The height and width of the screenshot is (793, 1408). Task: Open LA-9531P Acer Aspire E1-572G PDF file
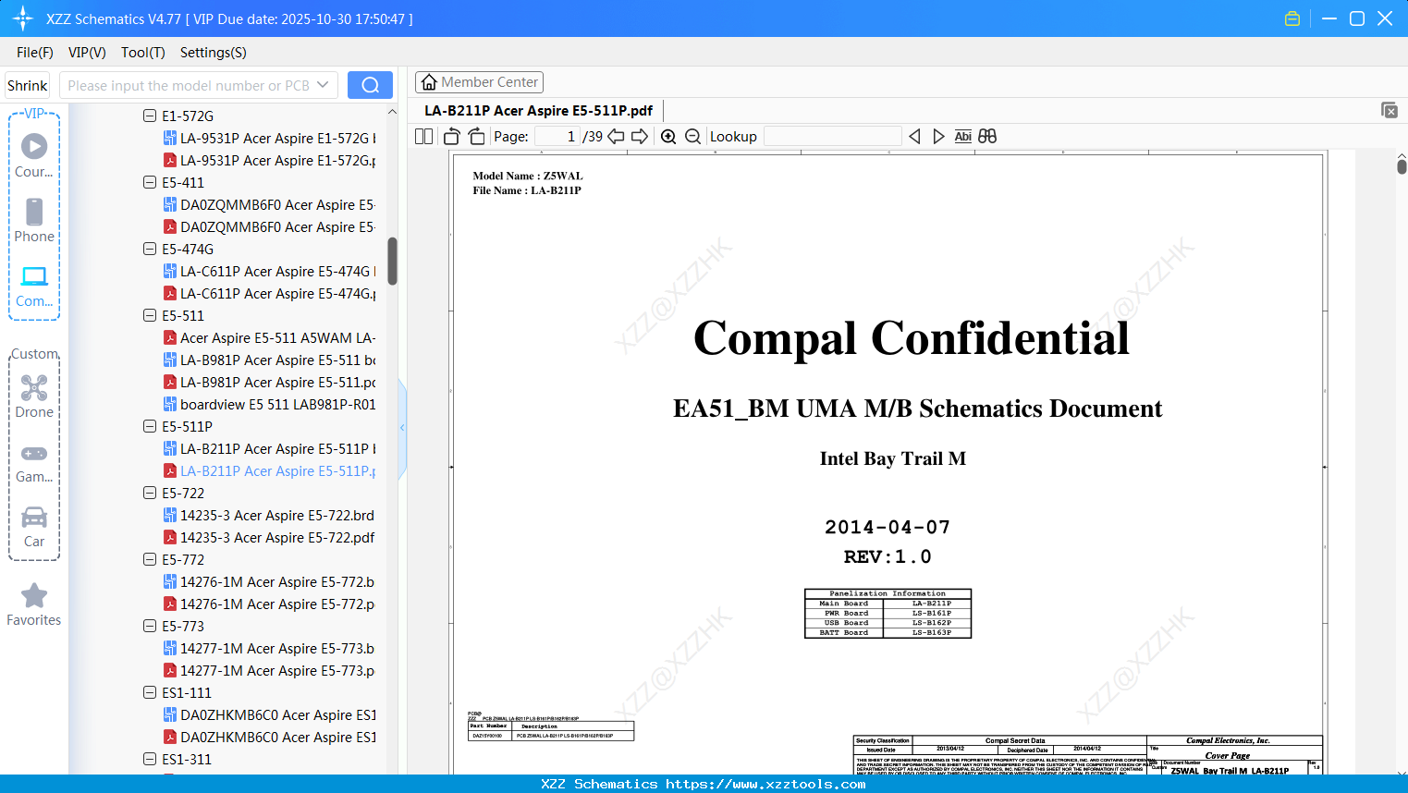(x=269, y=161)
